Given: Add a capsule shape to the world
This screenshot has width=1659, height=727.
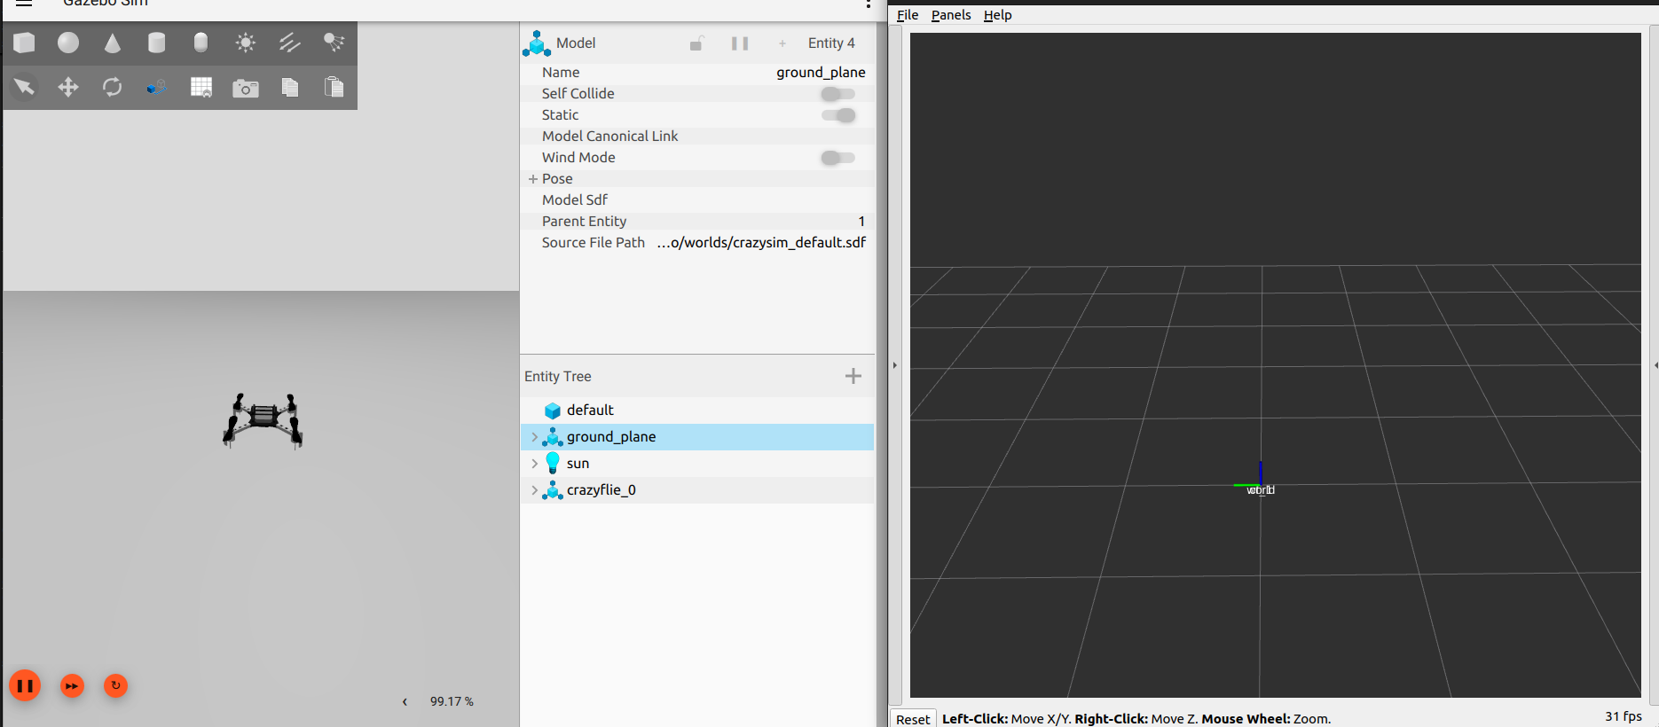Looking at the screenshot, I should point(201,43).
